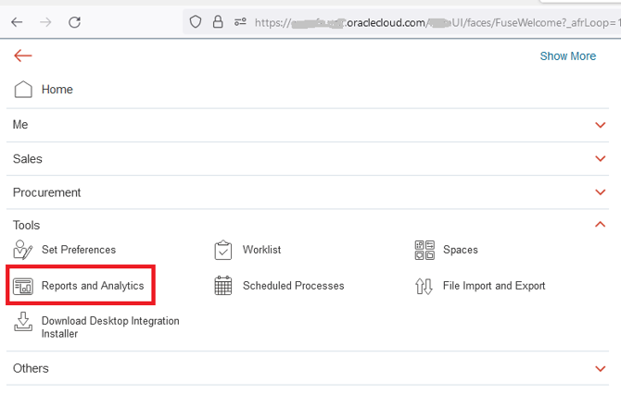Expand the Me section chevron
The width and height of the screenshot is (621, 394).
point(601,125)
